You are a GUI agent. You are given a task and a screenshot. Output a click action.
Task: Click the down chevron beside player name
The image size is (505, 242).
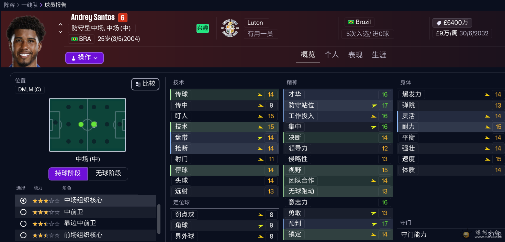(x=60, y=32)
